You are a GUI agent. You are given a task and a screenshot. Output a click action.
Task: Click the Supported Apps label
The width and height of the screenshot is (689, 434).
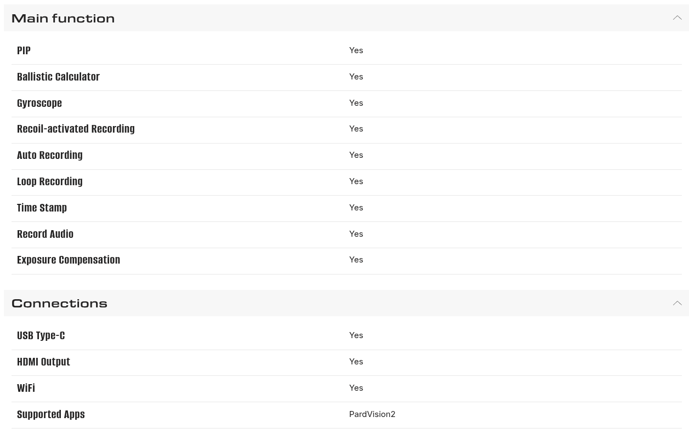(x=51, y=414)
